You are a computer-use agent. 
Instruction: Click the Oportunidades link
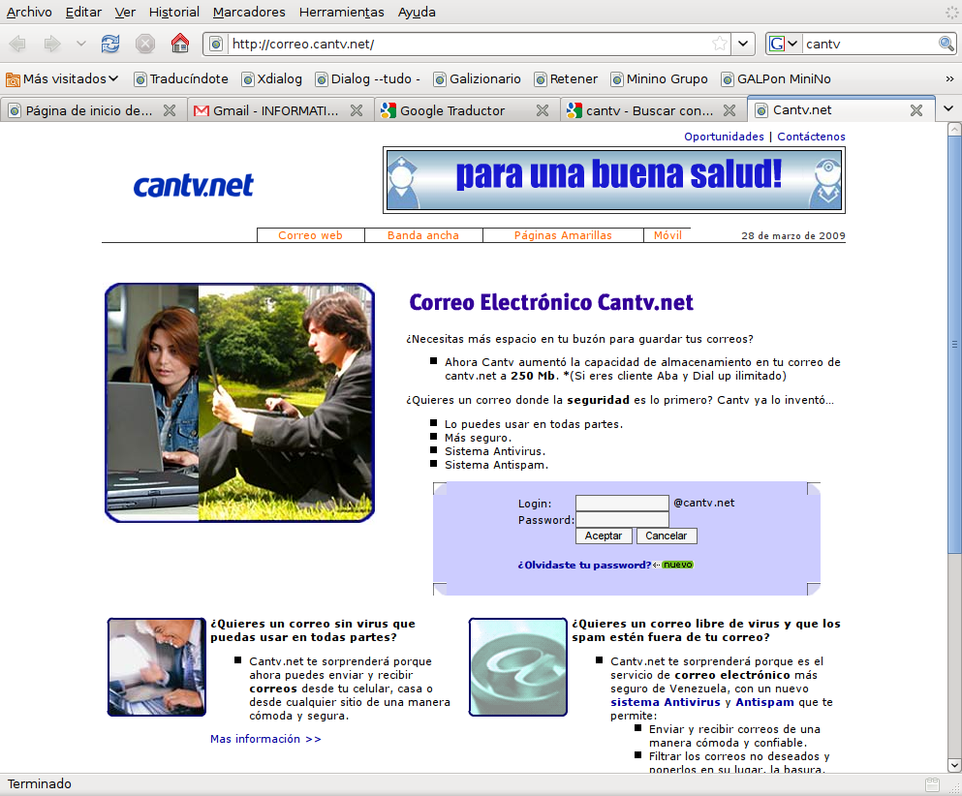click(724, 137)
